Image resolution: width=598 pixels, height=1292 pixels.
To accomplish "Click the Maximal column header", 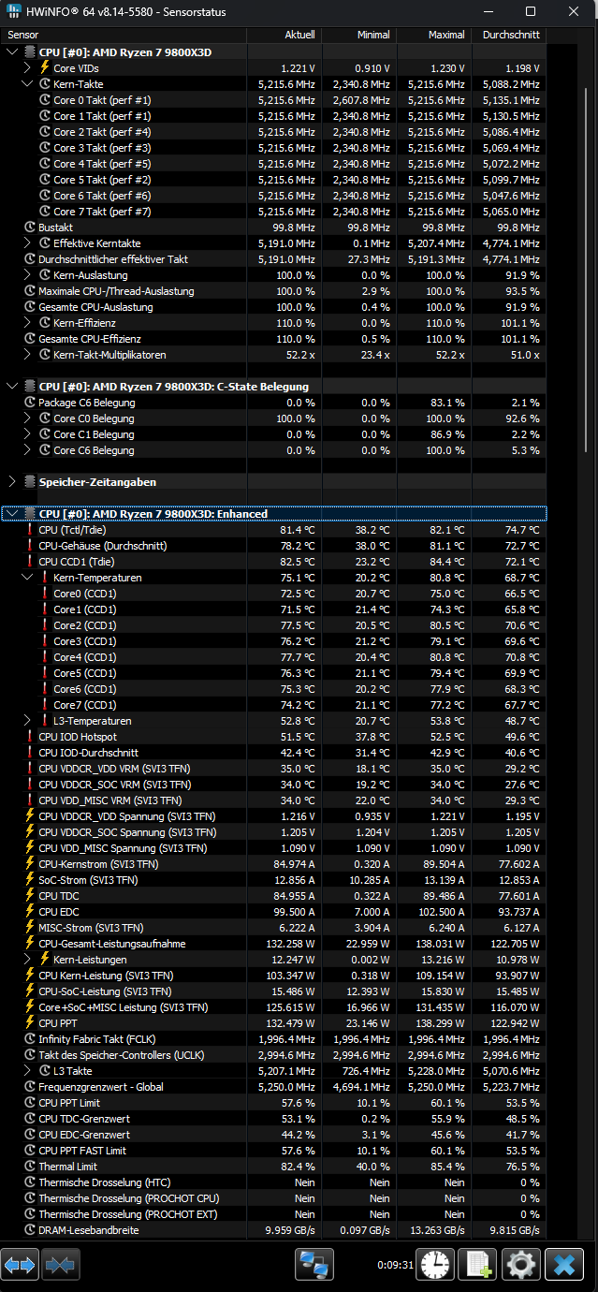I will [434, 35].
